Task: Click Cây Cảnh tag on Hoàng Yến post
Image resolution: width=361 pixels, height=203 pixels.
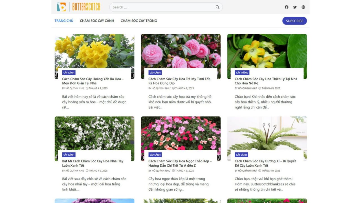Action: [x=69, y=73]
